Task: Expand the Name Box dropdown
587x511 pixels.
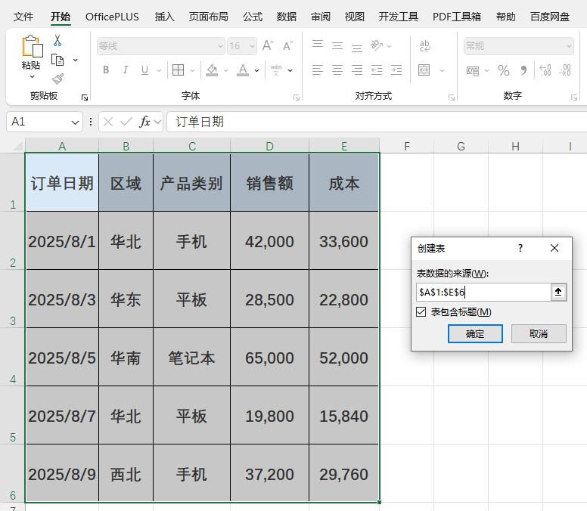Action: click(x=75, y=122)
